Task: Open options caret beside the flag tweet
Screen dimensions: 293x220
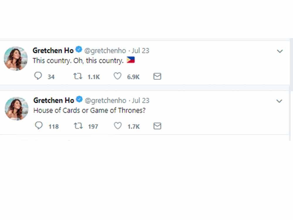Action: tap(279, 51)
